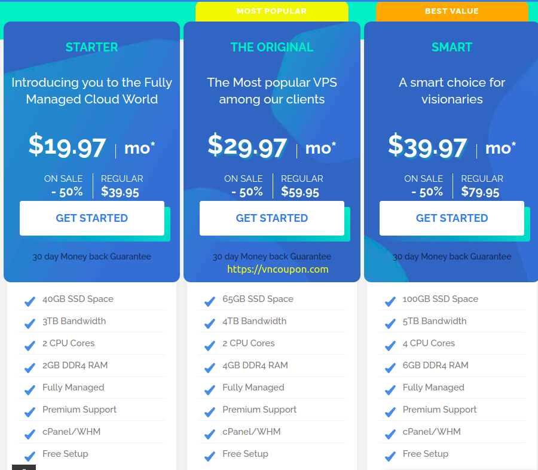Select the Best Value orange badge
Viewport: 538px width, 470px height.
coord(452,11)
